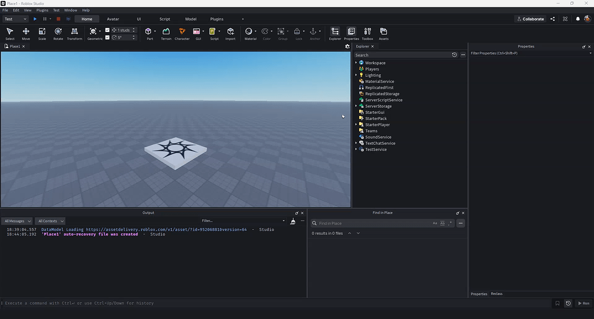Toggle the Explorer panel button
The height and width of the screenshot is (319, 594).
[335, 33]
